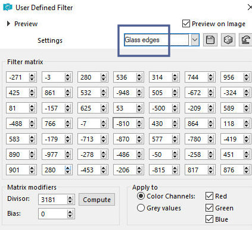Click the Save preset floppy disk icon
The image size is (252, 230).
[x=210, y=40]
